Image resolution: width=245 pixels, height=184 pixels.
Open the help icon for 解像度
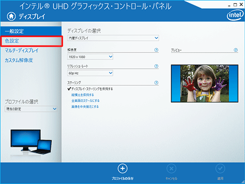tap(156, 50)
